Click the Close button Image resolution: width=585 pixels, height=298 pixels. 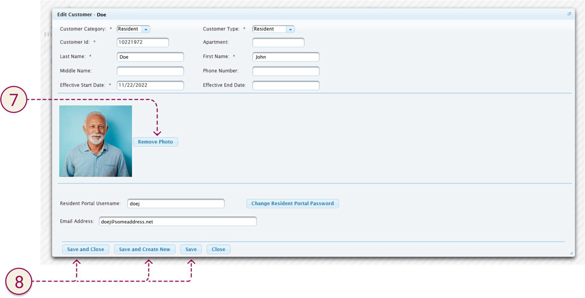[x=218, y=249]
